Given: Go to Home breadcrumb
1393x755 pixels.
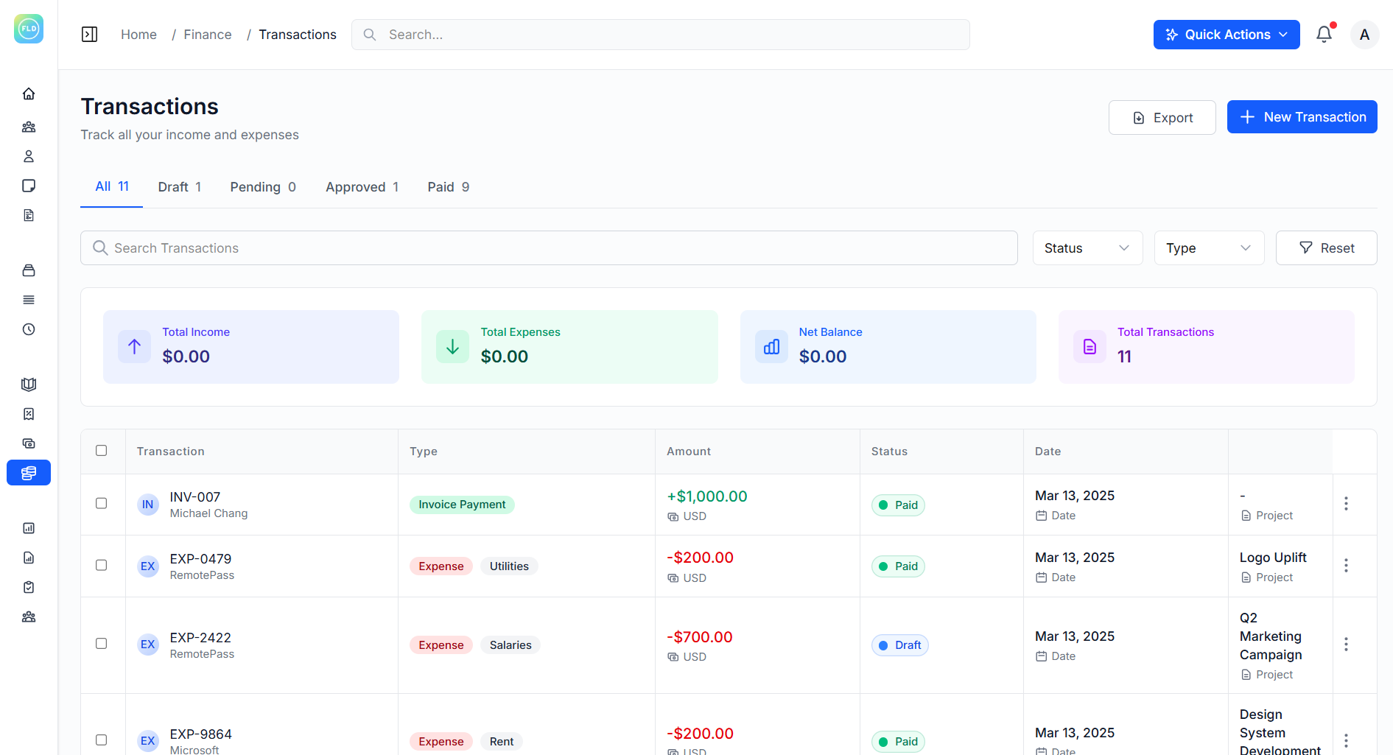Looking at the screenshot, I should pyautogui.click(x=138, y=35).
